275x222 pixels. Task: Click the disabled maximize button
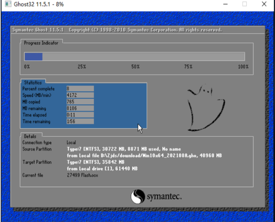[244, 4]
